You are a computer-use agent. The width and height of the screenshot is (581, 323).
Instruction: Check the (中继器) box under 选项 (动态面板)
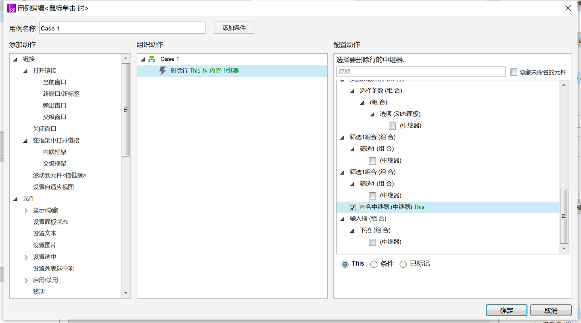coord(393,126)
